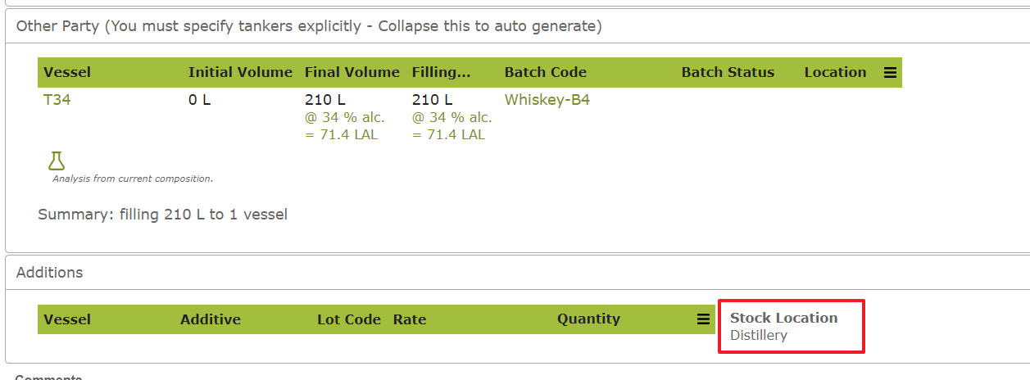The height and width of the screenshot is (380, 1030).
Task: Open the Other Party table hamburger menu
Action: (x=890, y=73)
